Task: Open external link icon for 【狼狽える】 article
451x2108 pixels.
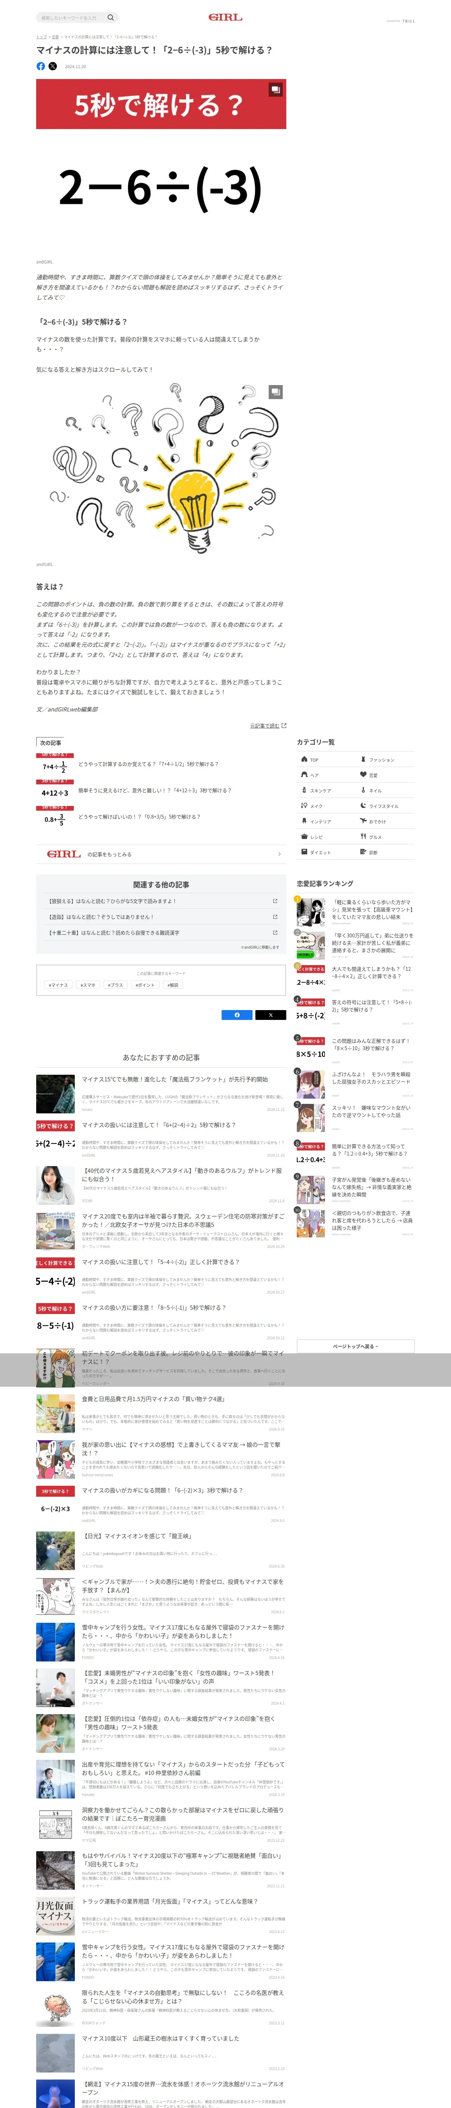Action: (274, 901)
